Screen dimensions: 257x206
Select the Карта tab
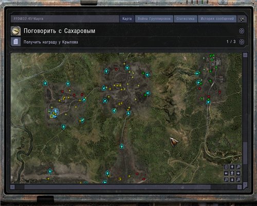(127, 19)
